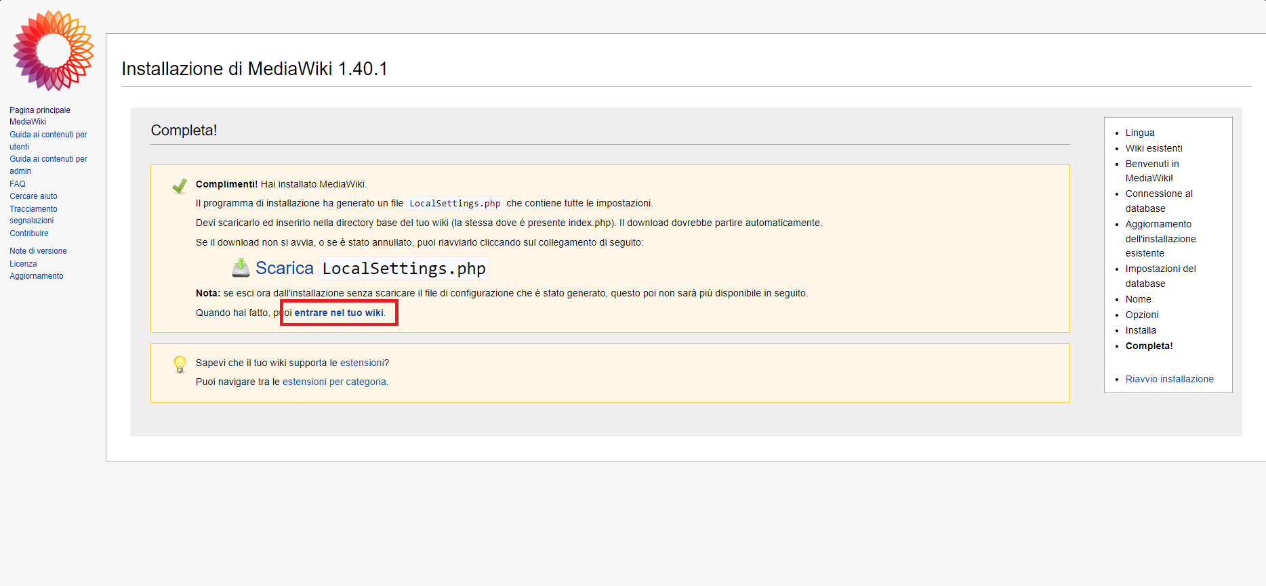Click inline 'LocalSettings.php' code text in paragraph
Image resolution: width=1266 pixels, height=586 pixels.
(455, 203)
